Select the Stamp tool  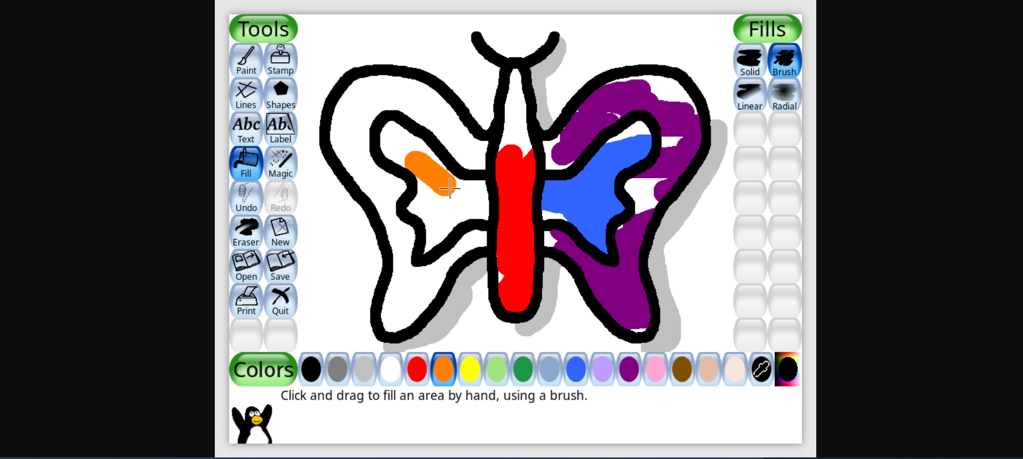pos(280,60)
